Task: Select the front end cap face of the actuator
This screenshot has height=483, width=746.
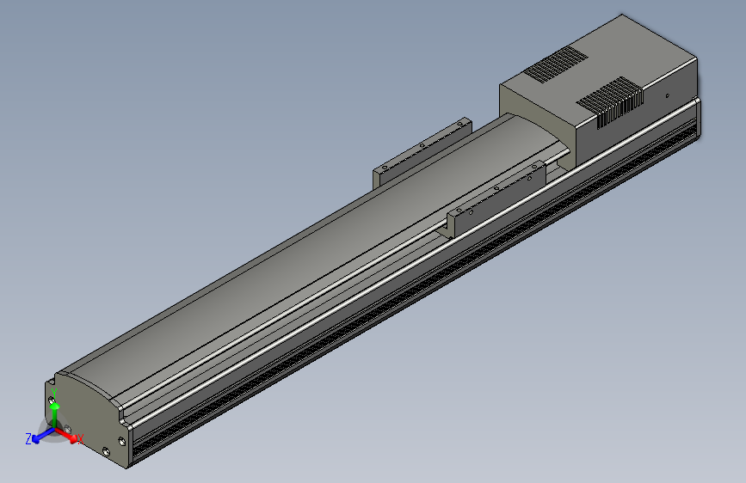Action: pos(88,419)
